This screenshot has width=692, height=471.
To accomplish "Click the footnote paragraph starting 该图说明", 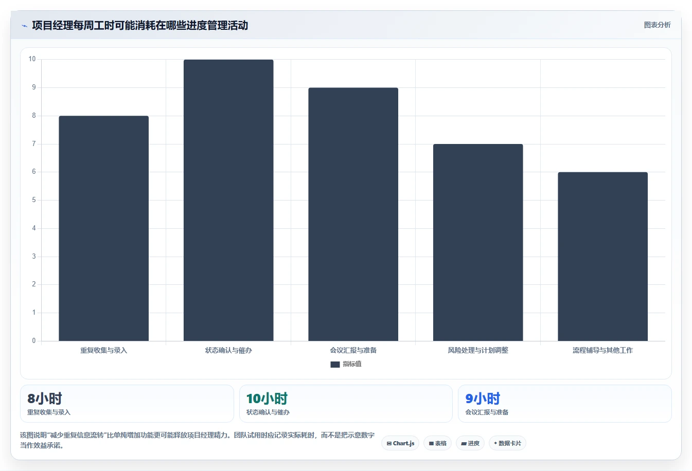I will [197, 440].
